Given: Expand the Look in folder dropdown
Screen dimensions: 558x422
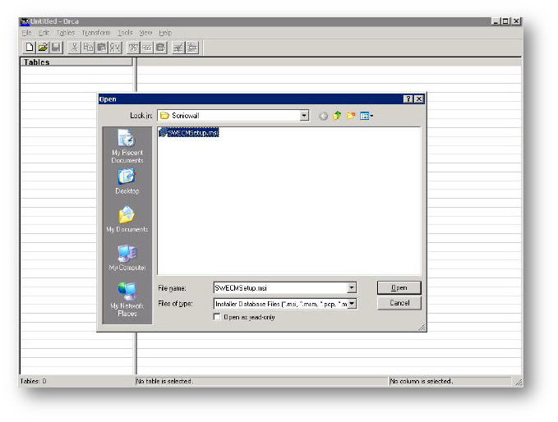Looking at the screenshot, I should coord(304,116).
